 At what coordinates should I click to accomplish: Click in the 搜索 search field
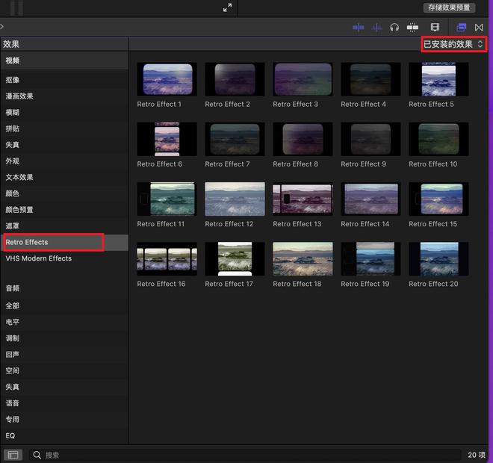pyautogui.click(x=224, y=455)
